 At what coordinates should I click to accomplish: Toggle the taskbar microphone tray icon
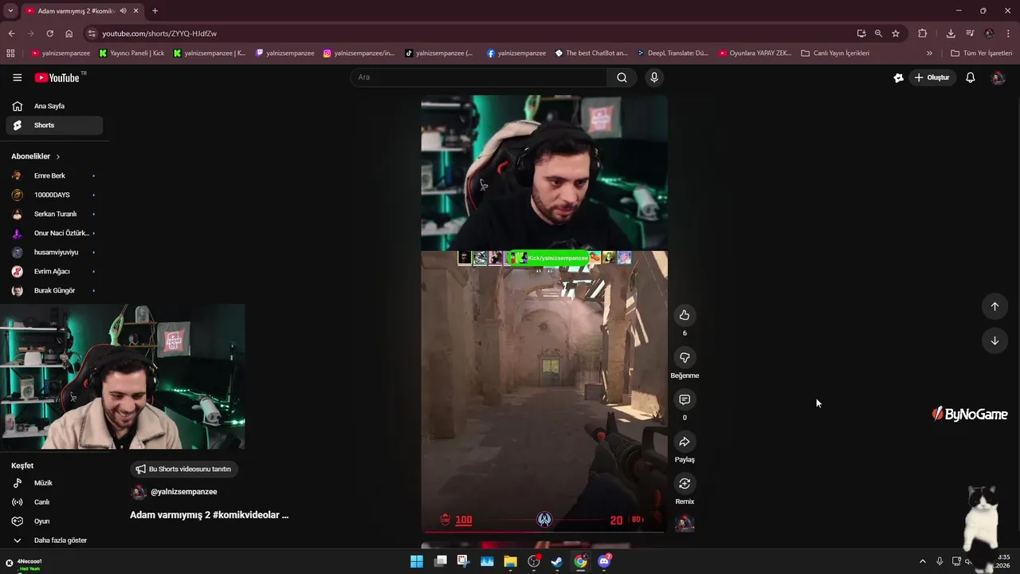(940, 561)
